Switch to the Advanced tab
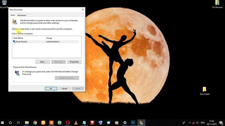 click(22, 15)
